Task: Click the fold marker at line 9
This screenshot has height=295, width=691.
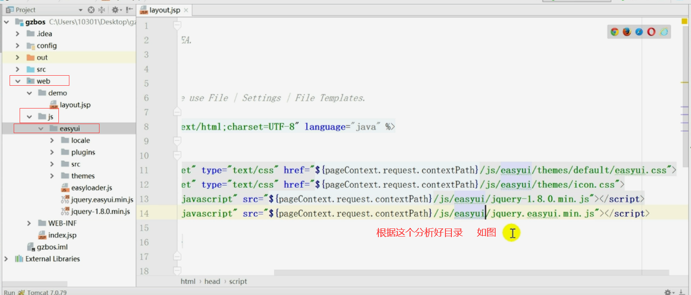Action: pos(178,141)
